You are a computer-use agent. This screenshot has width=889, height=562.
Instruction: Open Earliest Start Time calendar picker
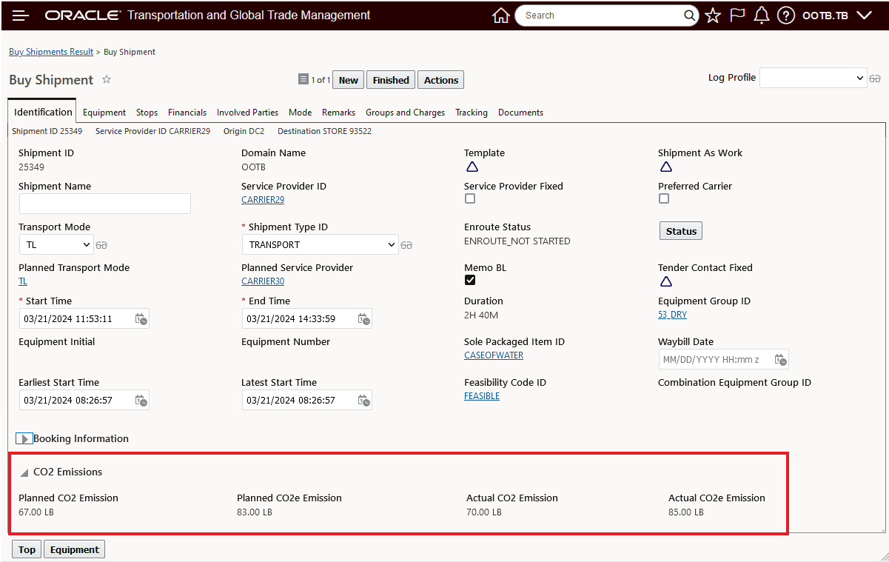[141, 401]
